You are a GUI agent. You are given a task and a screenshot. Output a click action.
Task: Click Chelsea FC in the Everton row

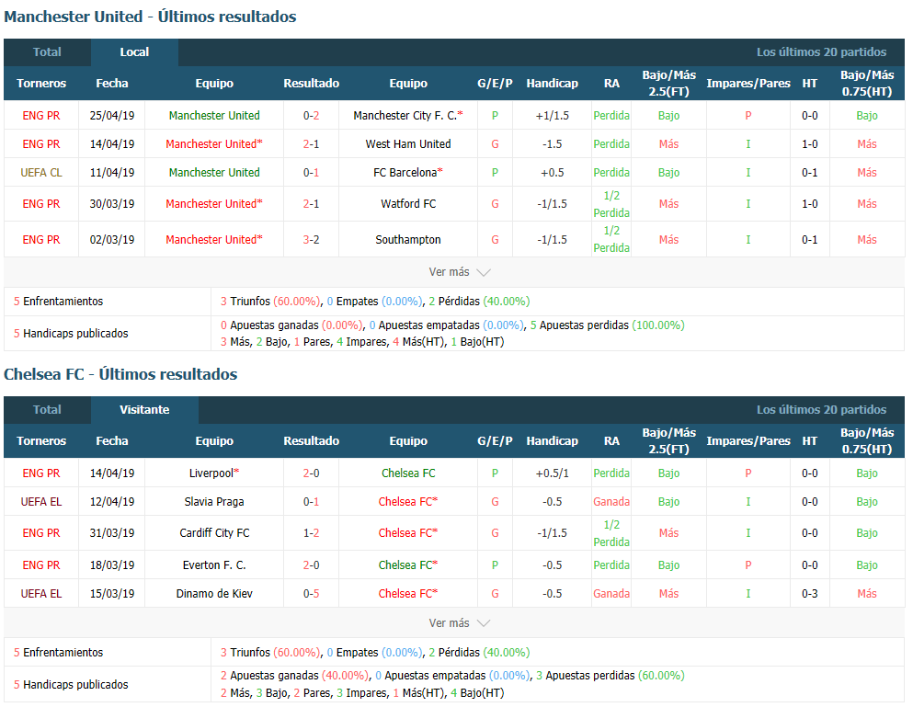pos(407,564)
